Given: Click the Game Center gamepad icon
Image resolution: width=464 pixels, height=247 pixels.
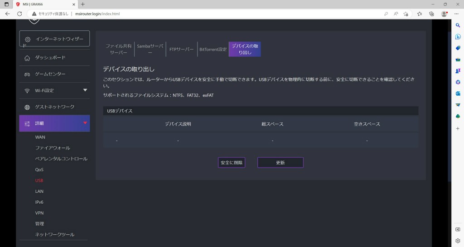Looking at the screenshot, I should tap(27, 75).
